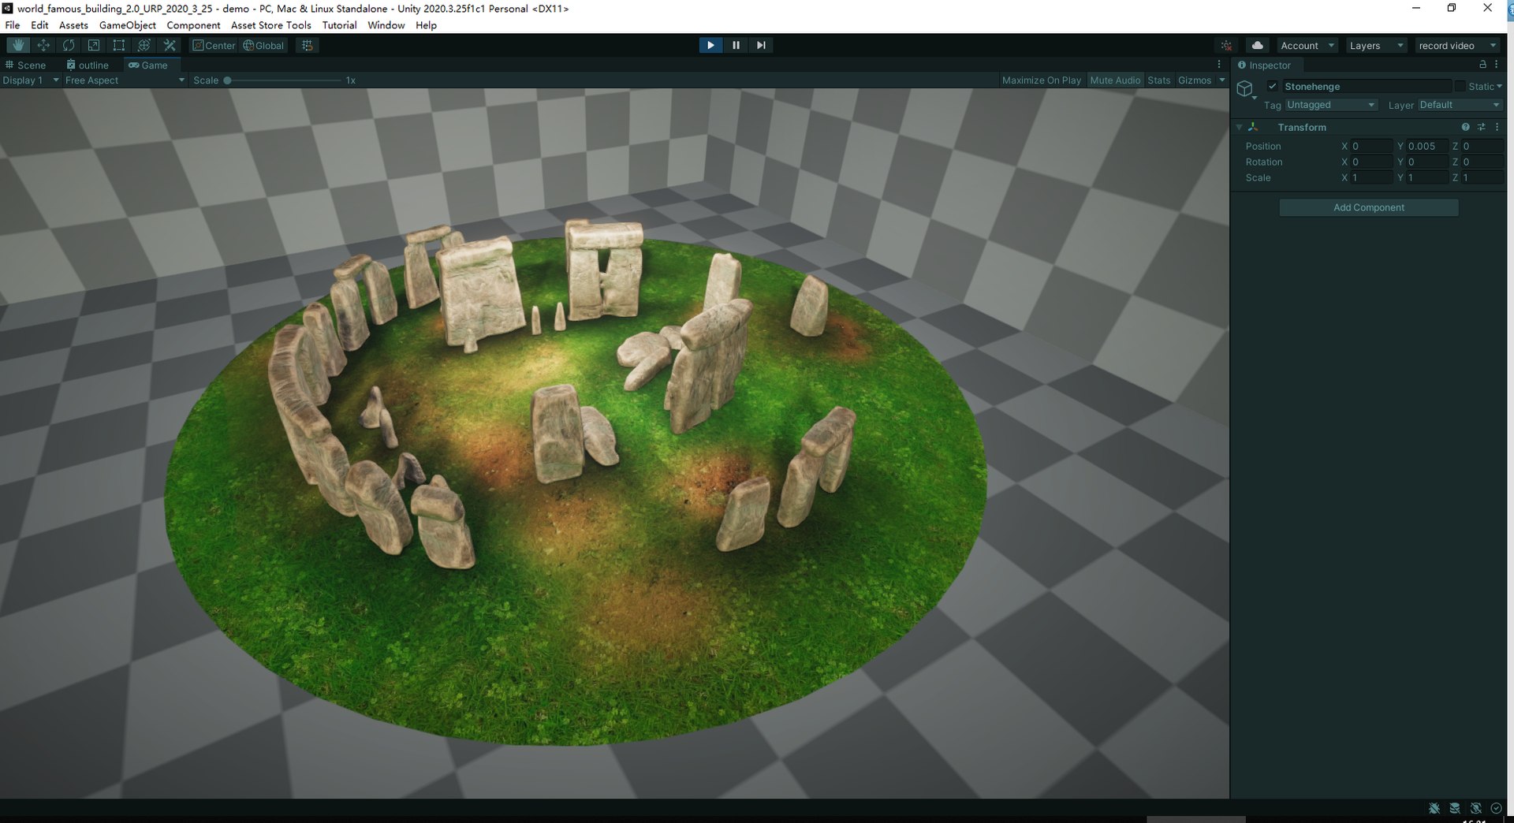1514x823 pixels.
Task: Open cloud services icon
Action: click(1258, 45)
